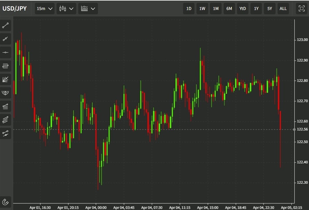Switch to the 1D time range
This screenshot has width=309, height=210.
(x=189, y=9)
